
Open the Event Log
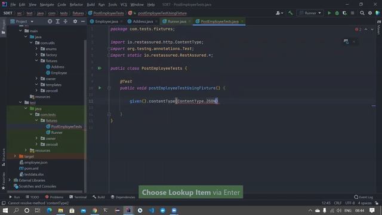coord(363,197)
